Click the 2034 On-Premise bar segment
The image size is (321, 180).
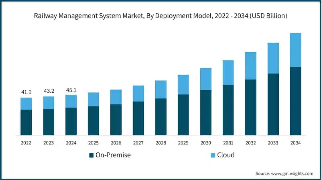coord(296,101)
